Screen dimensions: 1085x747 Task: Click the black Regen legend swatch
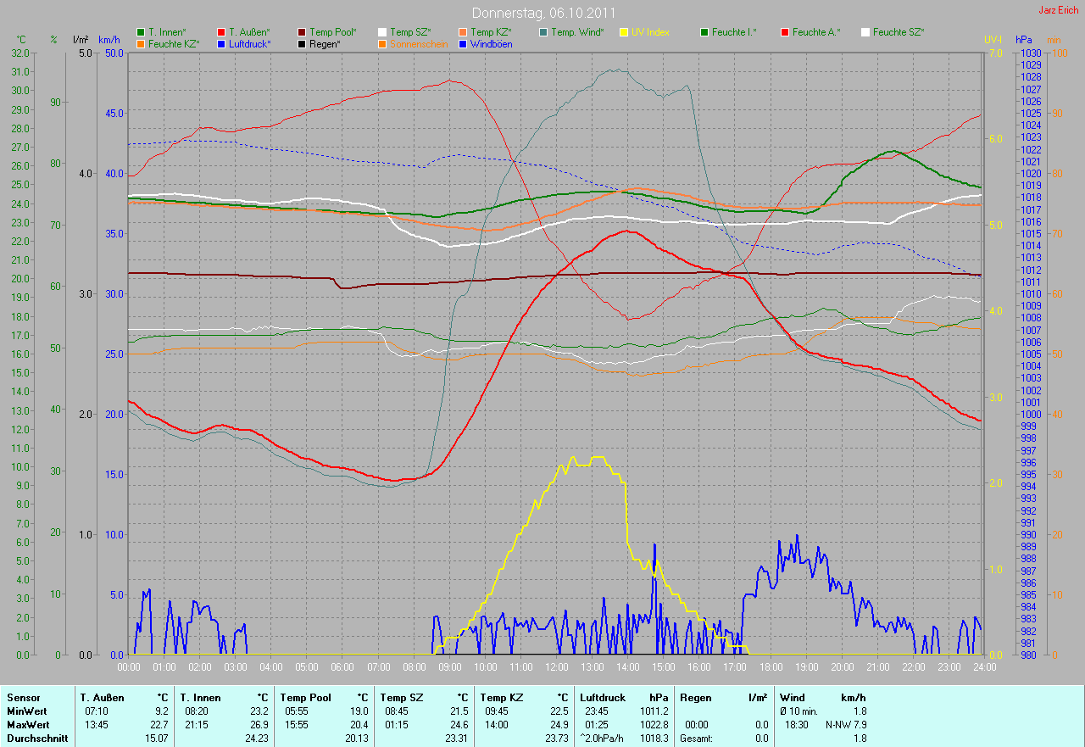pos(302,43)
